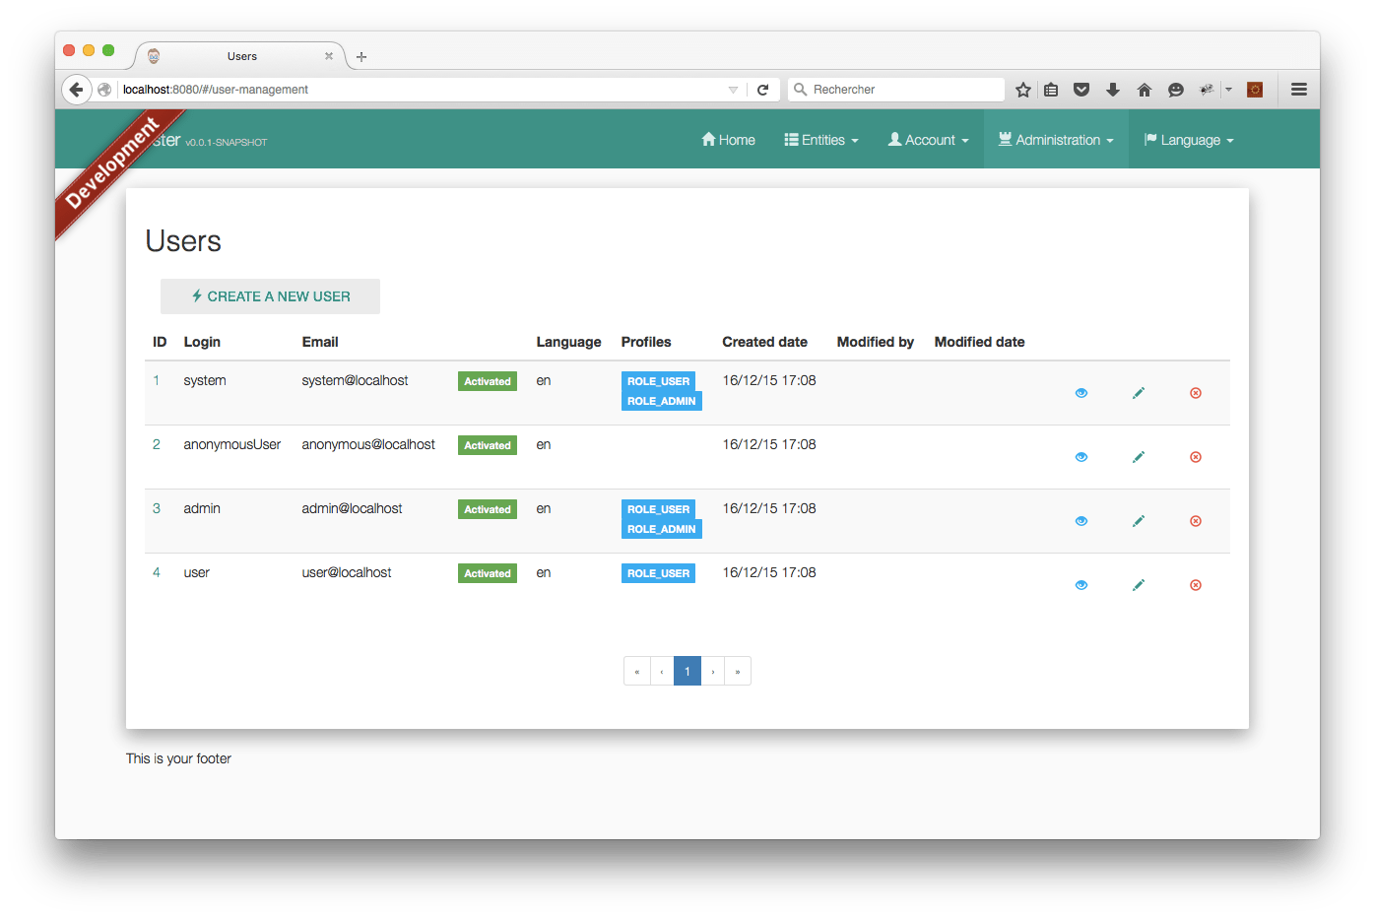Delete the system user with red cross icon
The width and height of the screenshot is (1375, 918).
point(1195,392)
